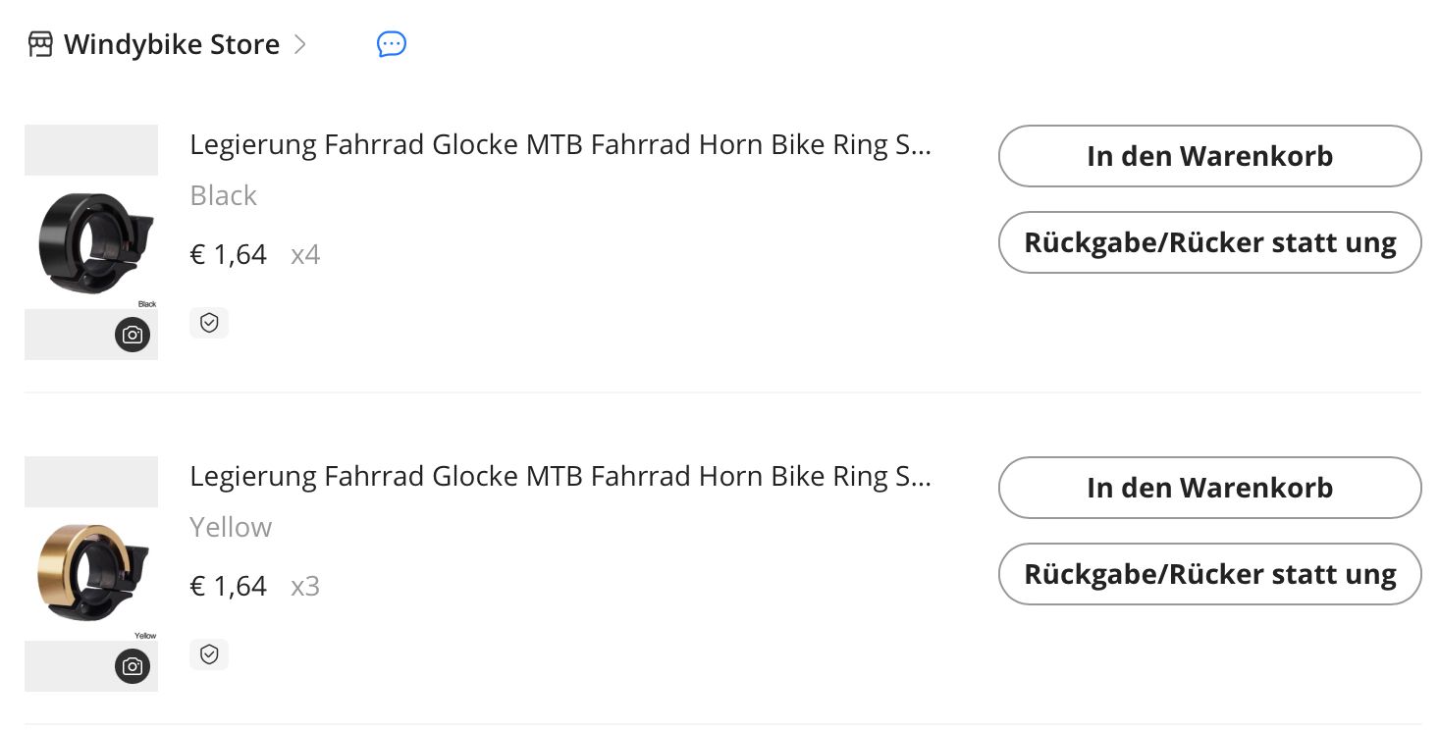1439x731 pixels.
Task: Request Rückgabe/Rückerstattung for the Black bell
Action: tap(1209, 242)
